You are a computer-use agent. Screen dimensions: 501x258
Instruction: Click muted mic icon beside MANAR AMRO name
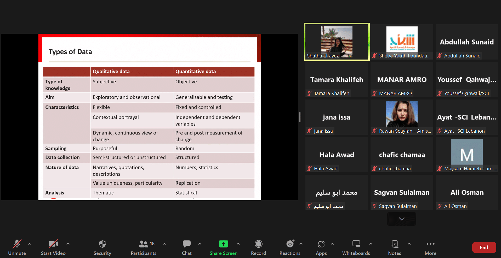[374, 93]
